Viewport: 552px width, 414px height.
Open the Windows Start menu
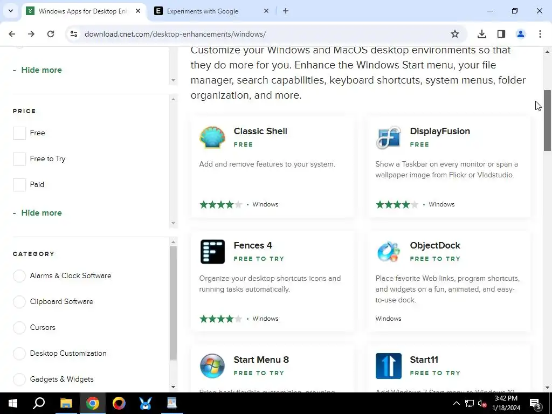[x=13, y=403]
